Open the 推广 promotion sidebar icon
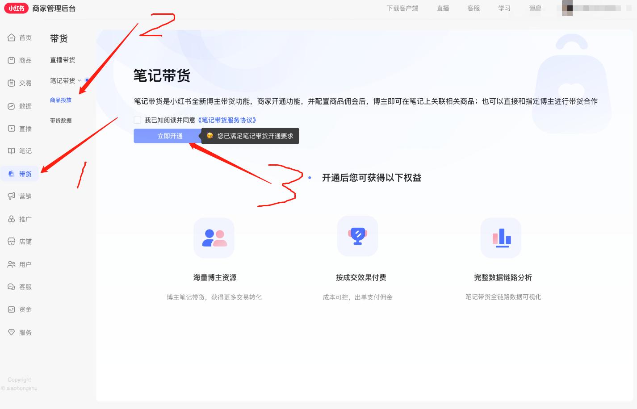The image size is (637, 409). coord(12,219)
